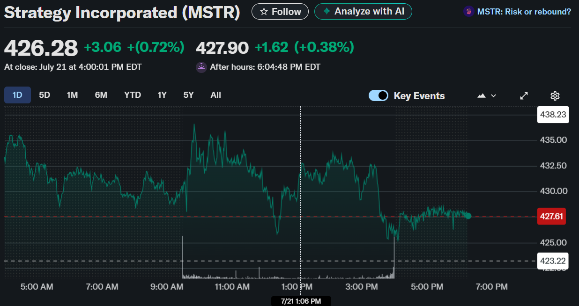Click the 7/21 1:06 PM crosshair label

tap(301, 301)
